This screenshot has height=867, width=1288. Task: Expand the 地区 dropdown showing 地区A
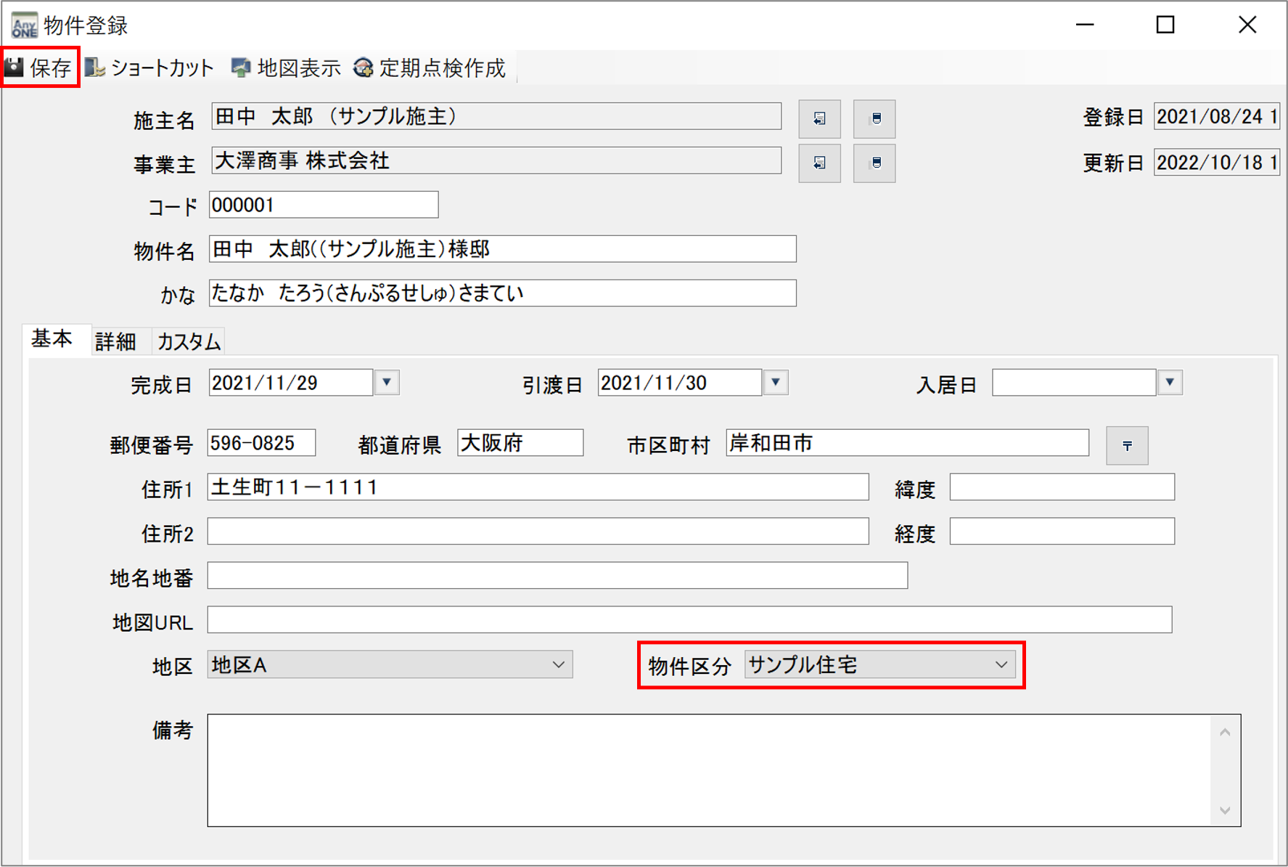pyautogui.click(x=558, y=664)
